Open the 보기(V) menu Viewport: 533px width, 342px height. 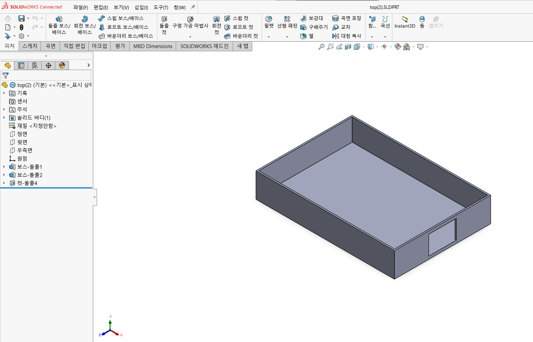click(x=121, y=7)
